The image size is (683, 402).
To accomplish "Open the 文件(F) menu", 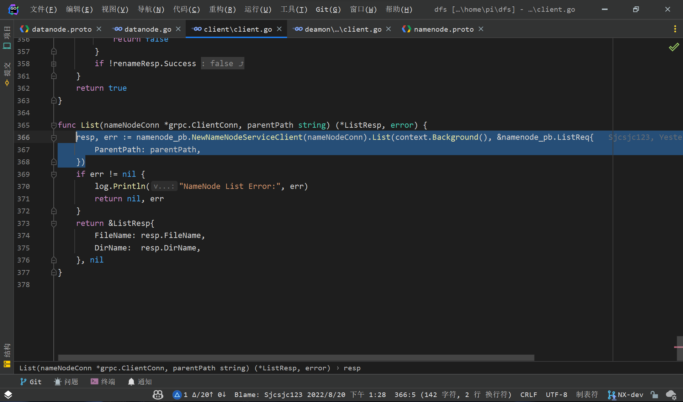I will (x=43, y=9).
